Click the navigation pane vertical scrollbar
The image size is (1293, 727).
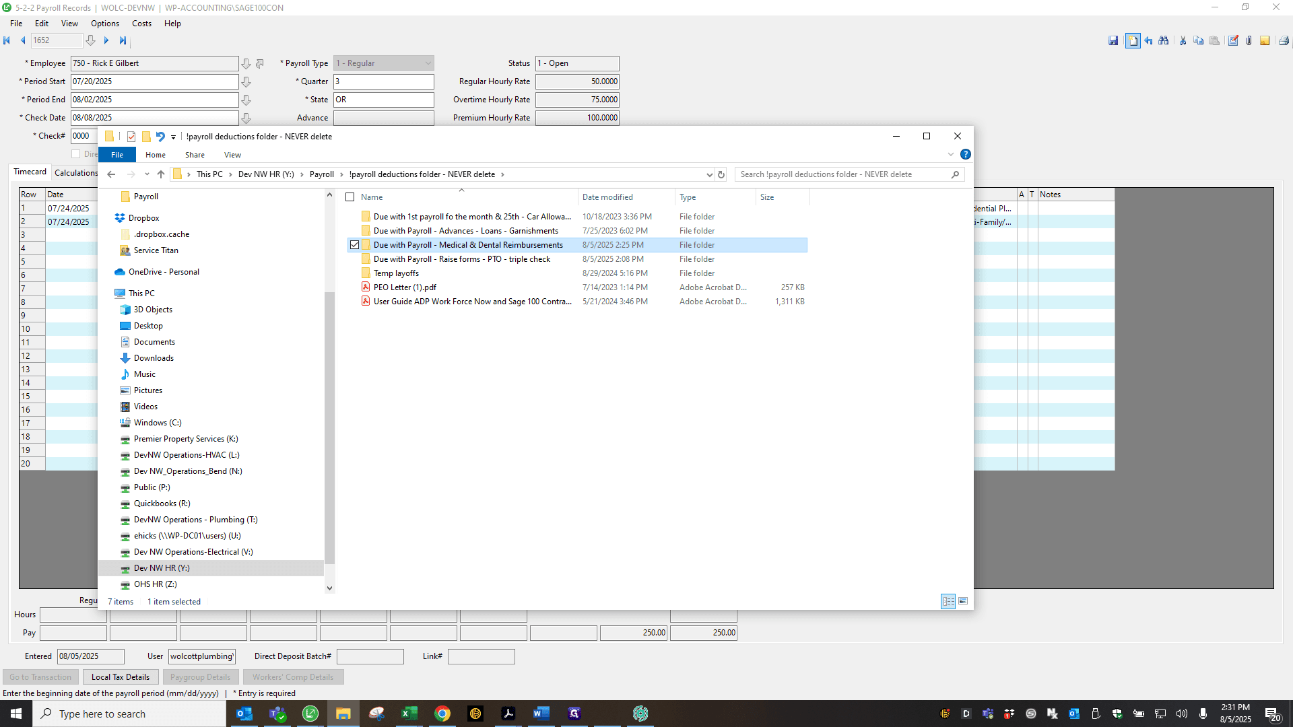click(x=329, y=428)
